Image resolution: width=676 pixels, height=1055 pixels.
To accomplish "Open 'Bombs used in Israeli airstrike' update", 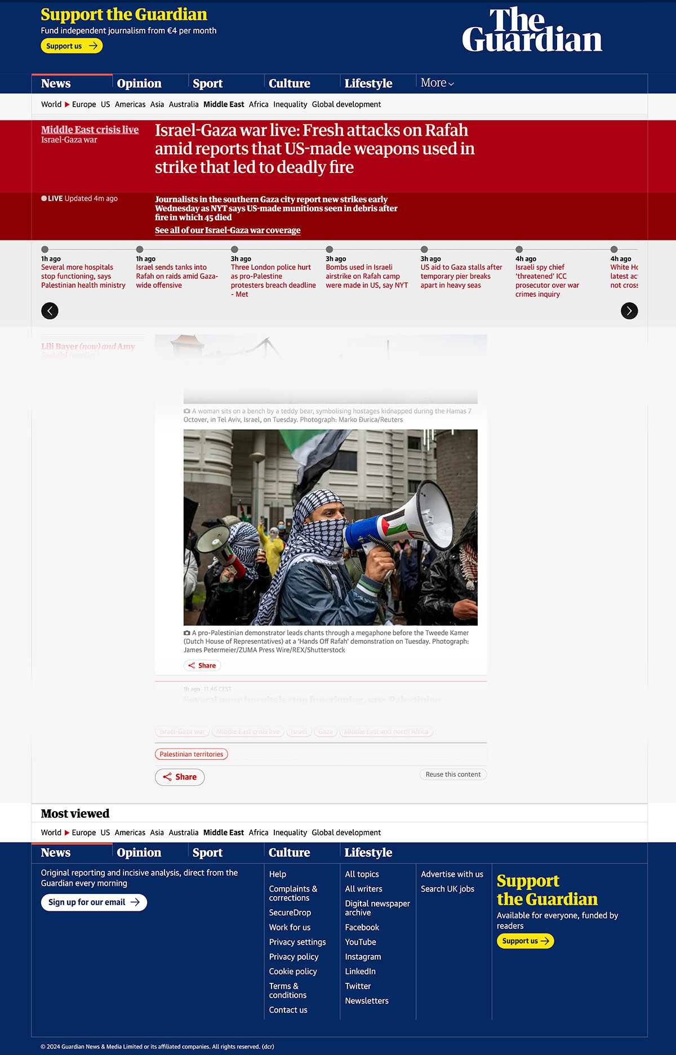I will (367, 276).
